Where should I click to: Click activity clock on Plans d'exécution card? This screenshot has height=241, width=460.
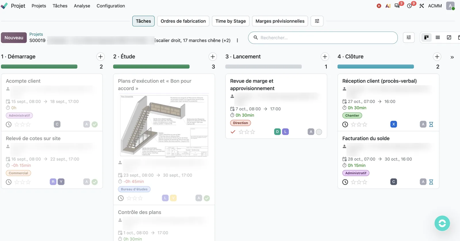click(x=121, y=198)
